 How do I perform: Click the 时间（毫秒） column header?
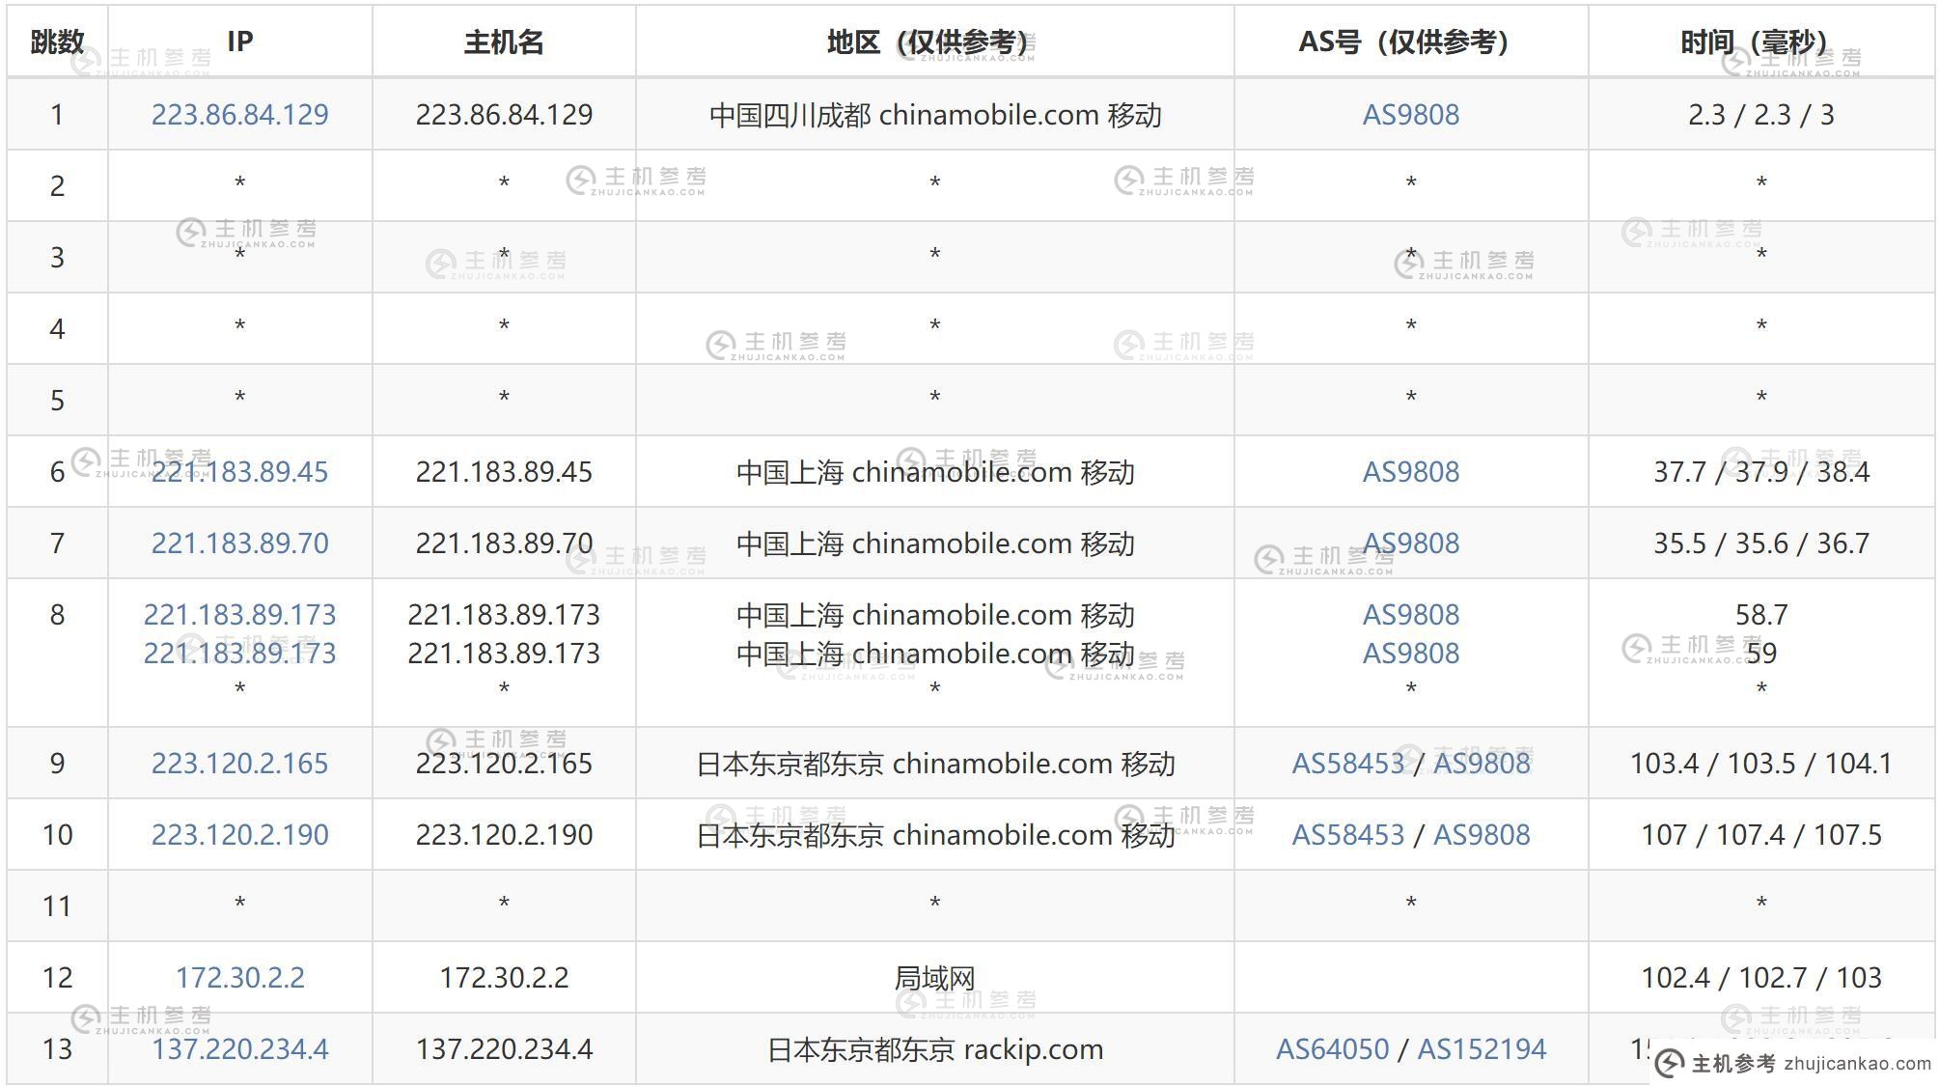click(x=1760, y=42)
